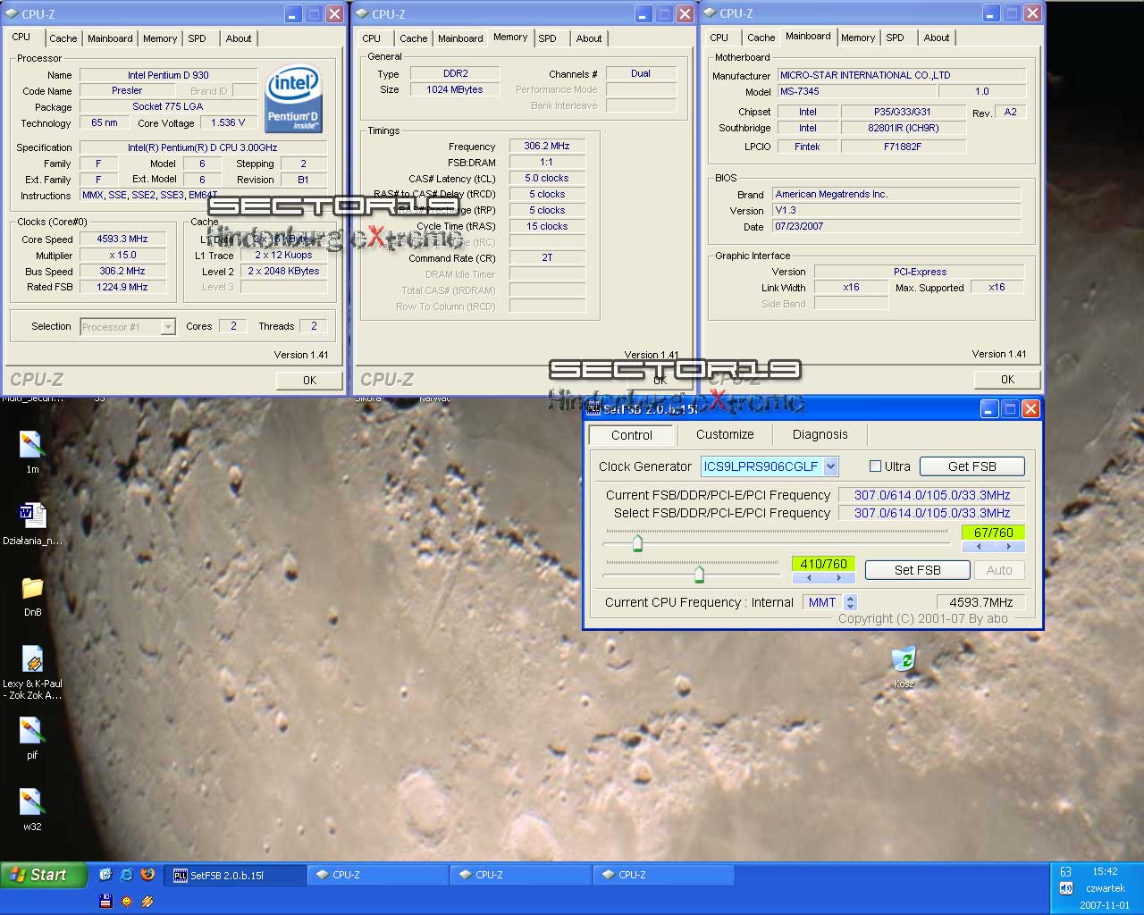The height and width of the screenshot is (915, 1144).
Task: Open Cache tab in the processor CPU-Z window
Action: coord(63,38)
